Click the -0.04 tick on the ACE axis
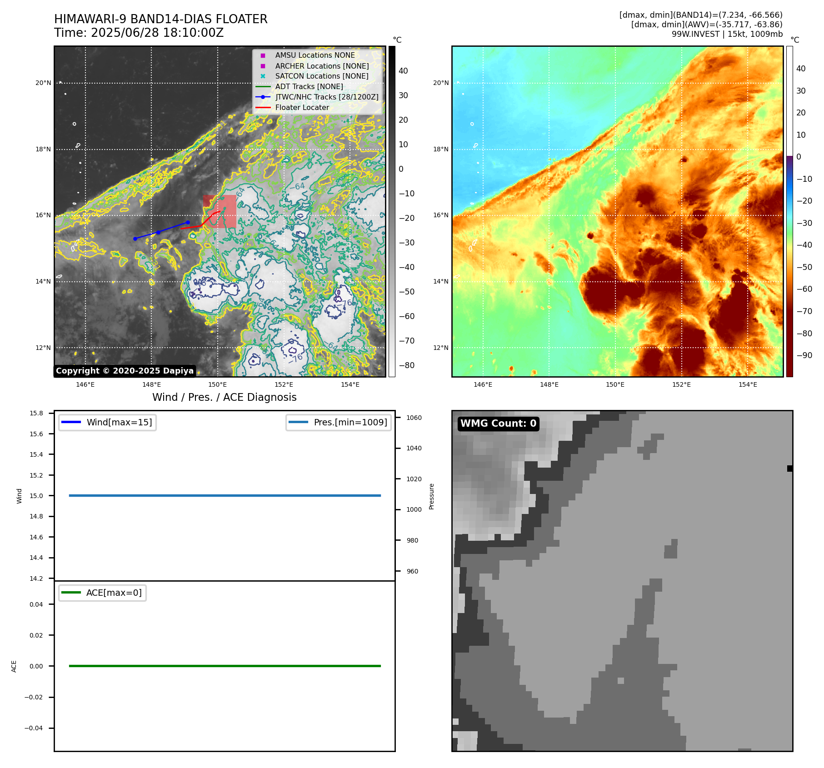This screenshot has width=824, height=768. tap(34, 728)
